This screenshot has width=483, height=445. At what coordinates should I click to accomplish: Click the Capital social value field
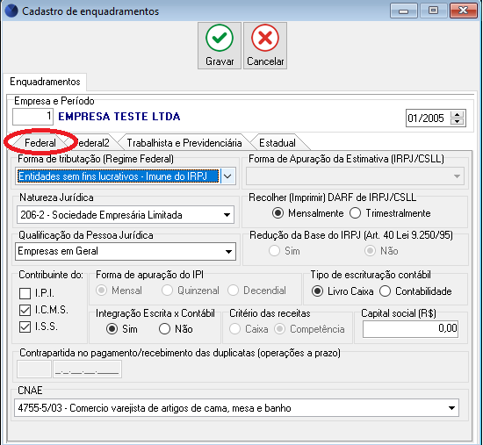(410, 329)
